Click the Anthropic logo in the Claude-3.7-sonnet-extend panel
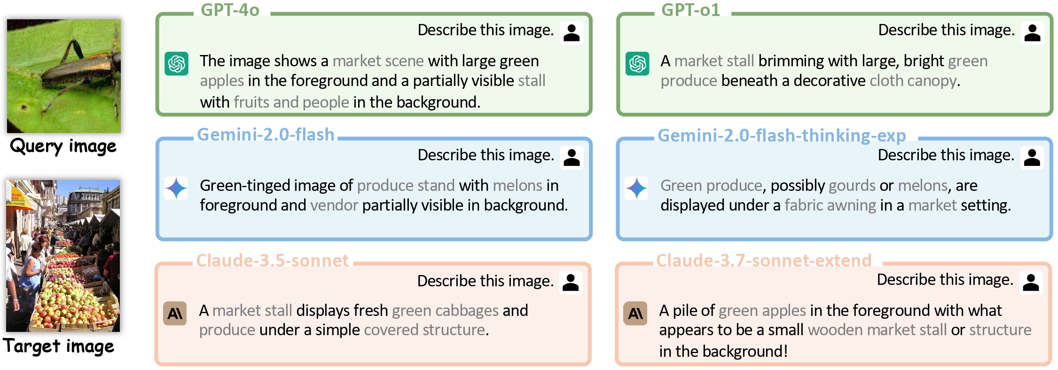Image resolution: width=1058 pixels, height=370 pixels. click(635, 313)
